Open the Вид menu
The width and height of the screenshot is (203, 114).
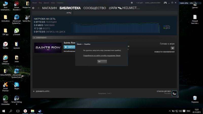pyautogui.click(x=40, y=3)
